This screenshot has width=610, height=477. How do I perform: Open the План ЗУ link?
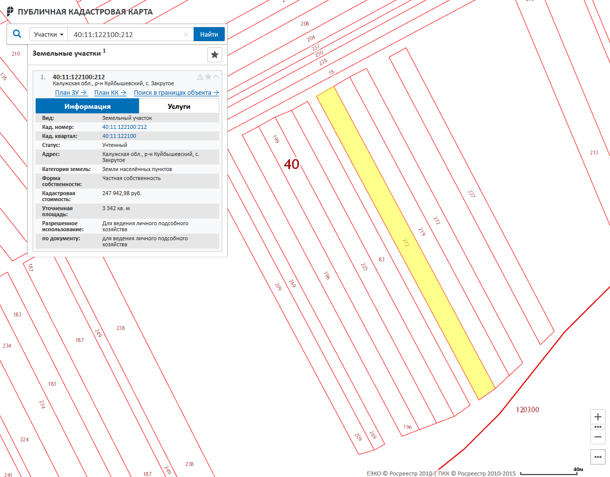[71, 93]
